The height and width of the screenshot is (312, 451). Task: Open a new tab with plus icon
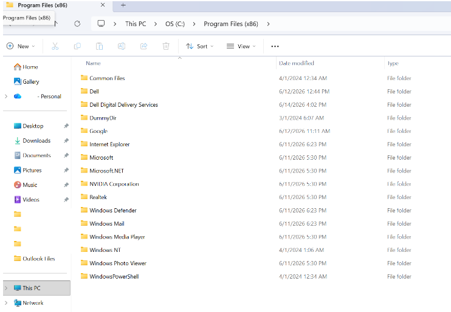pyautogui.click(x=123, y=5)
